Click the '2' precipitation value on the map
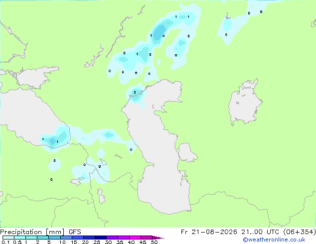This screenshot has width=316, height=244. 135,93
